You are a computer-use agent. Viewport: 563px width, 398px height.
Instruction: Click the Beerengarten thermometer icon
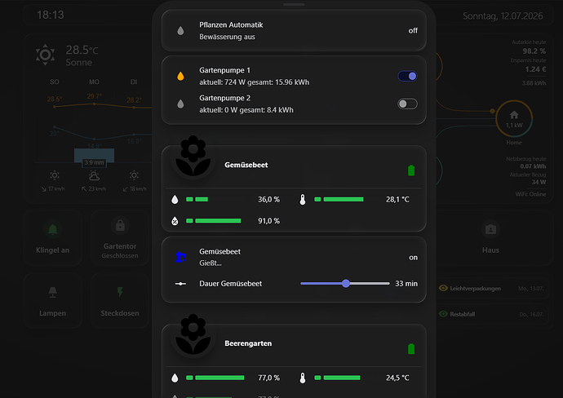tap(303, 378)
